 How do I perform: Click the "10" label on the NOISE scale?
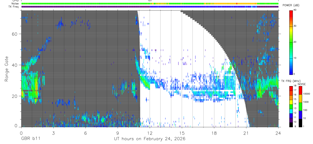point(305,118)
